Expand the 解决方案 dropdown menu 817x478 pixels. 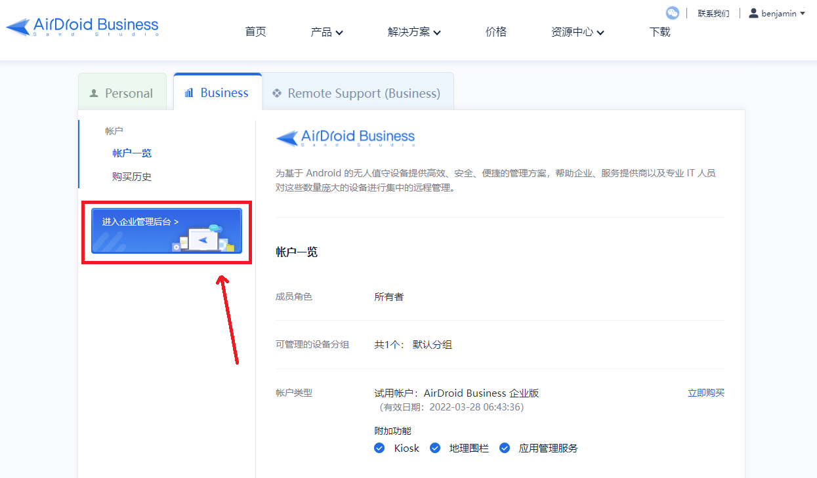coord(414,31)
